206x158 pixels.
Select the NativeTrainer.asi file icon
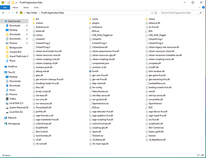[90, 91]
